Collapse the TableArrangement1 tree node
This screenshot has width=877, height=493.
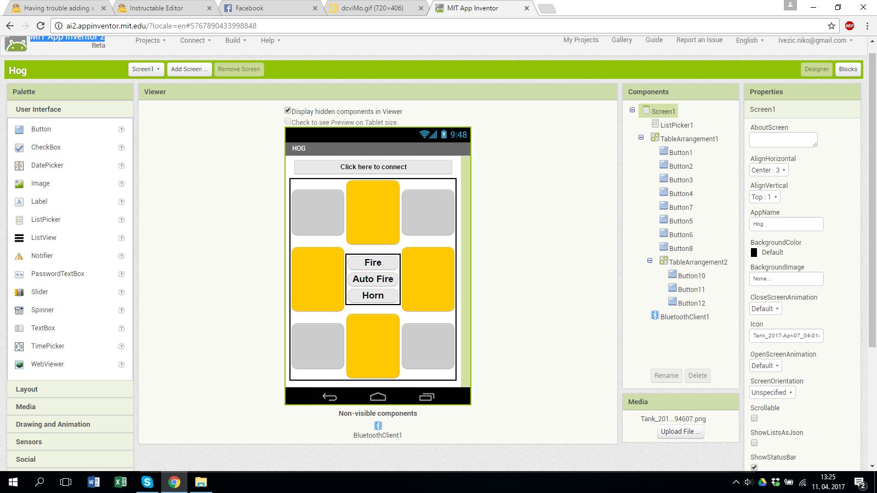[x=641, y=137]
